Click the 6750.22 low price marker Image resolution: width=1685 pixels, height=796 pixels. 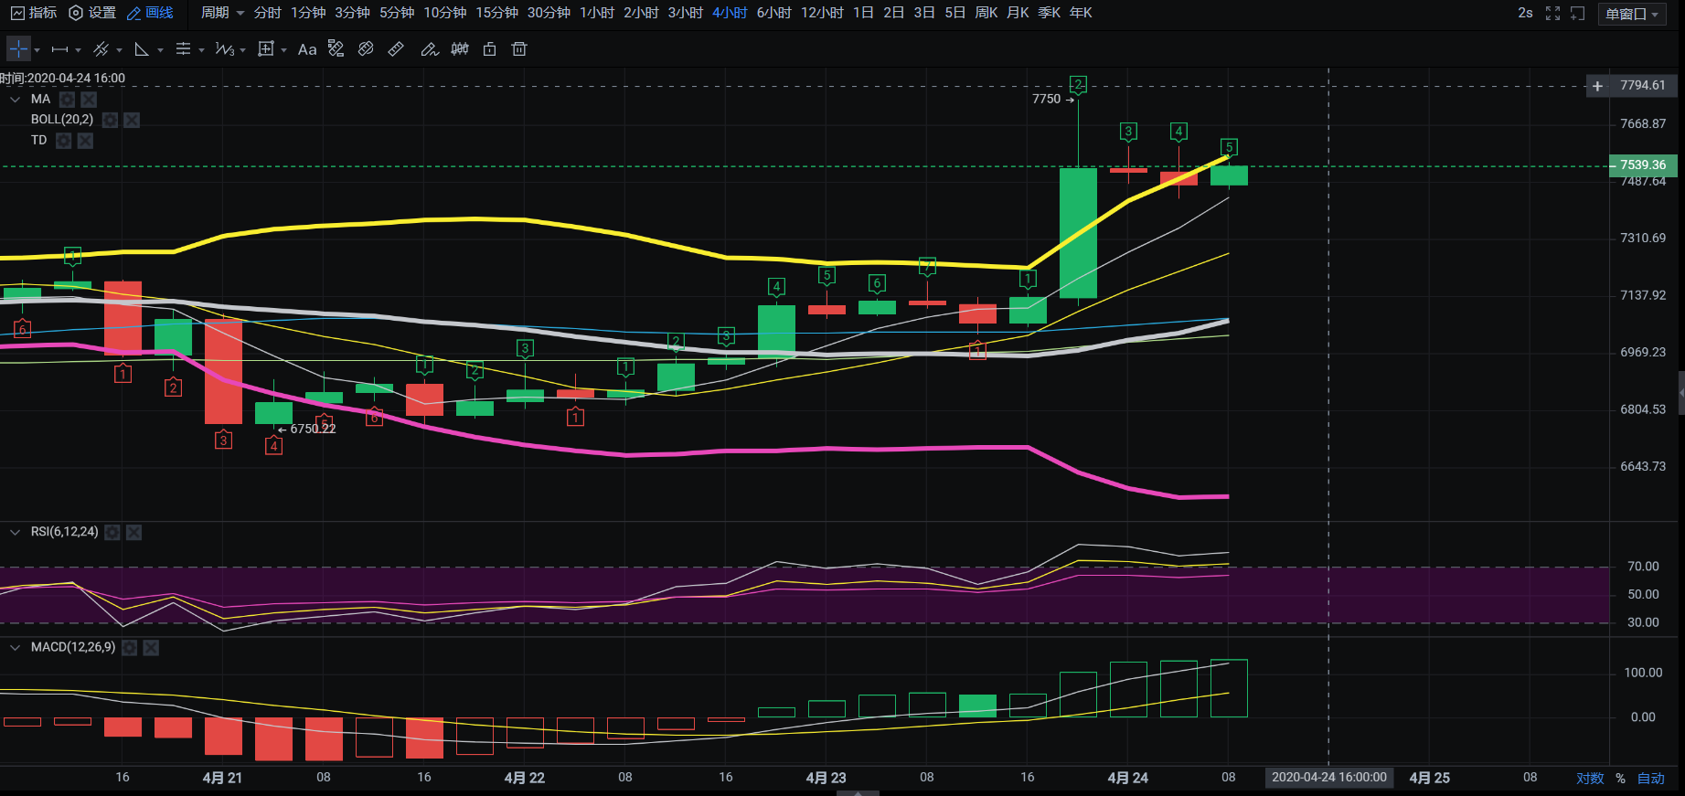point(307,429)
